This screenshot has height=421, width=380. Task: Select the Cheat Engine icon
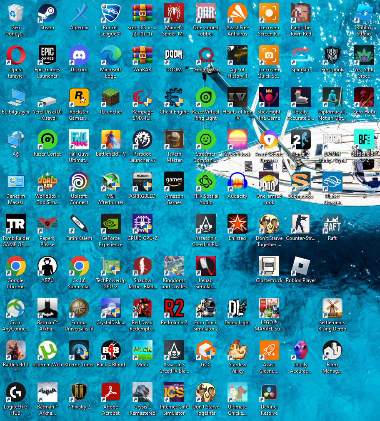coord(174,98)
